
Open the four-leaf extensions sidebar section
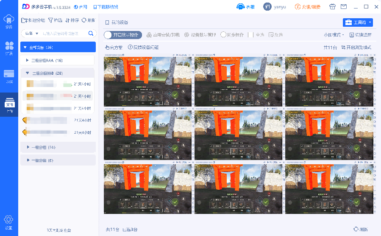[x=9, y=48]
